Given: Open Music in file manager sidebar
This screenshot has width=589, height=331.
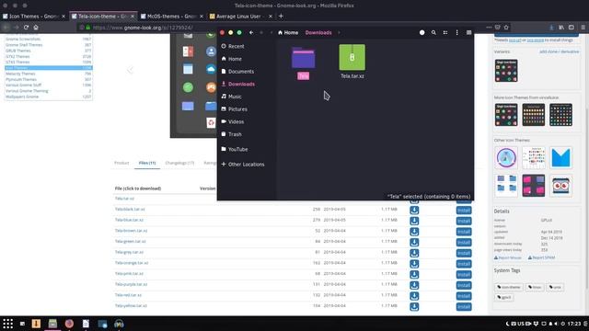Looking at the screenshot, I should 232,97.
